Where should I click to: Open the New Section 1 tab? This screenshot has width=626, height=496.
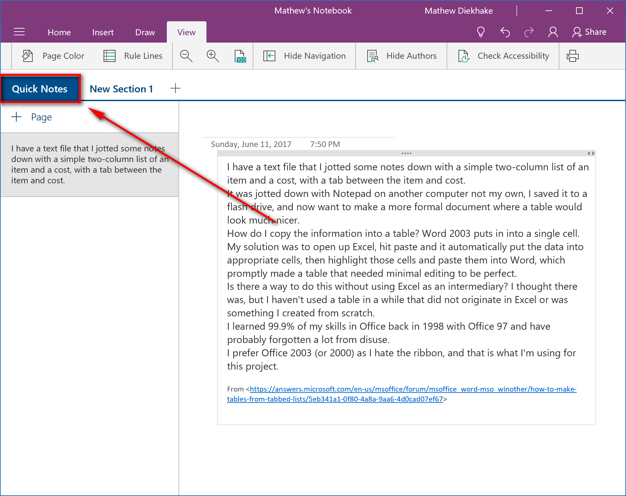point(121,88)
